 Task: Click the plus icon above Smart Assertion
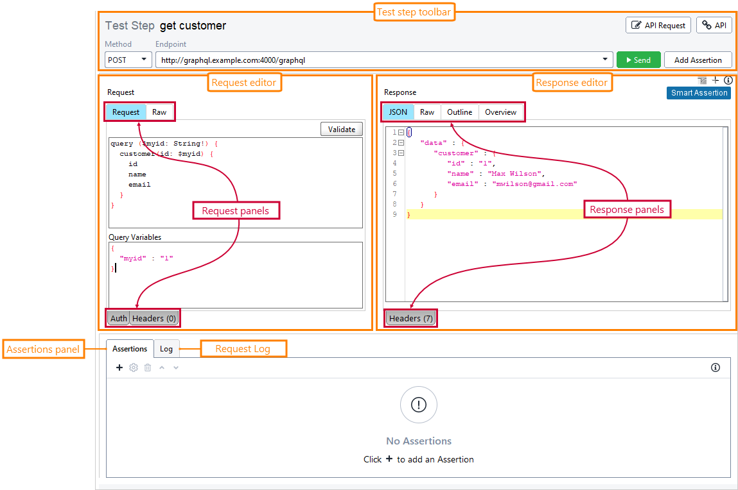[x=716, y=80]
